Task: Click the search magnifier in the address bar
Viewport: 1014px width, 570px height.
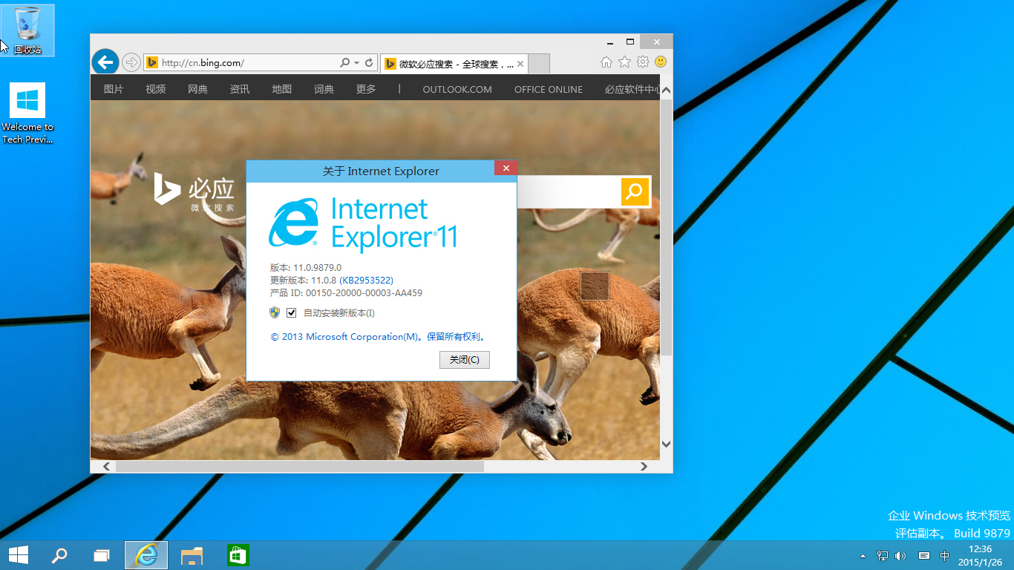Action: tap(344, 63)
